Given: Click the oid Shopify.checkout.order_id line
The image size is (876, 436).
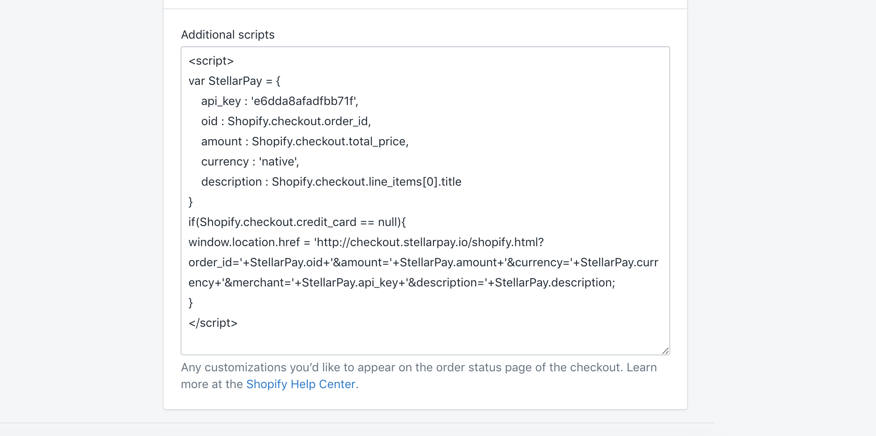Looking at the screenshot, I should (286, 121).
